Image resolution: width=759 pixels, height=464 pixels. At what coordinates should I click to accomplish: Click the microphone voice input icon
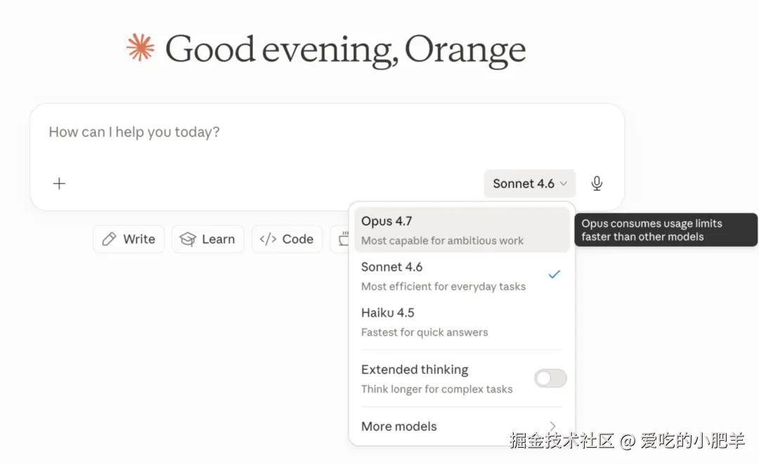pyautogui.click(x=597, y=183)
